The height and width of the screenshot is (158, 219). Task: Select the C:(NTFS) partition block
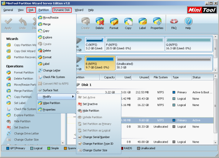[x=95, y=44]
